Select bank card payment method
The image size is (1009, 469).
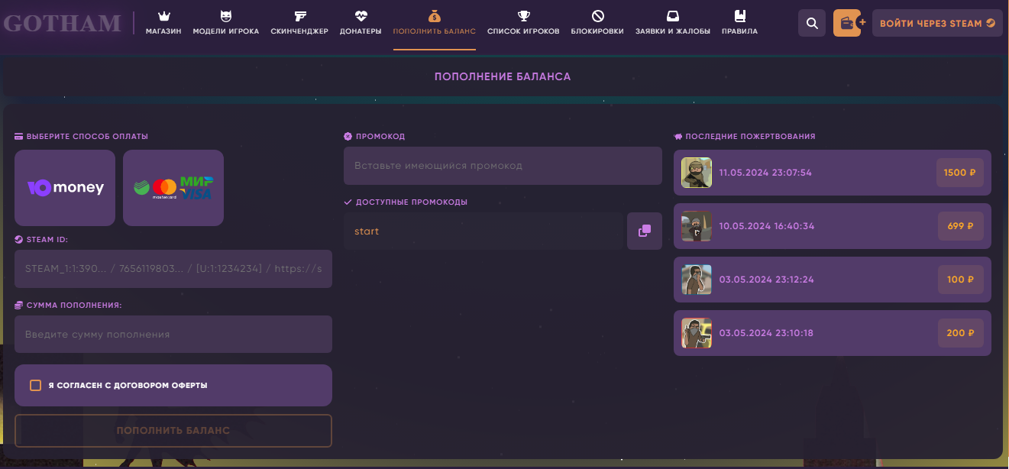[173, 188]
